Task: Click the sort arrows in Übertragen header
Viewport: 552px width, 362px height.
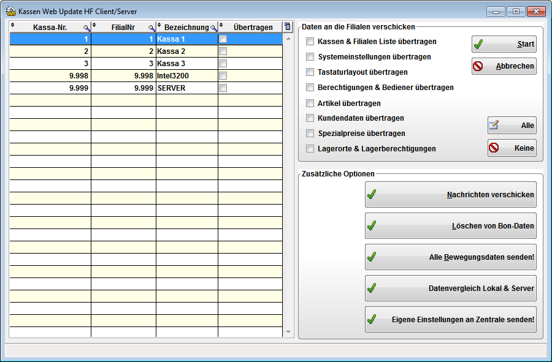Action: coord(221,25)
